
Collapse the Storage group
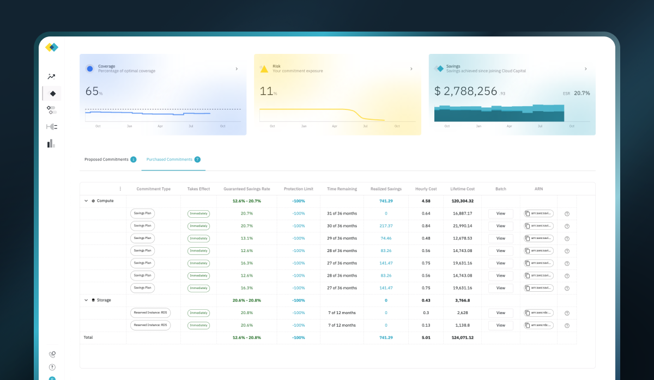click(x=86, y=301)
